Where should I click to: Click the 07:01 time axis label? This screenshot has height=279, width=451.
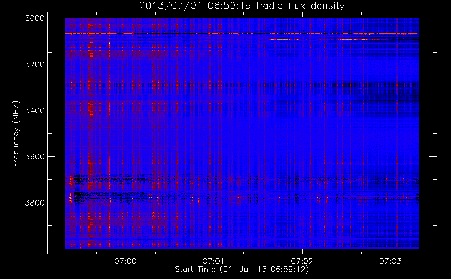214,261
